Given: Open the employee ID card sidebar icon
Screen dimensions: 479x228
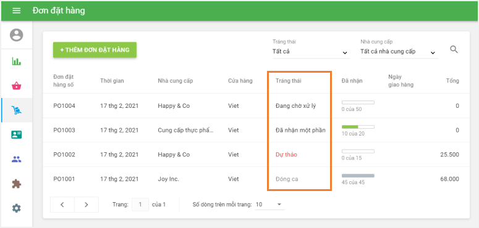Looking at the screenshot, I should tap(17, 134).
